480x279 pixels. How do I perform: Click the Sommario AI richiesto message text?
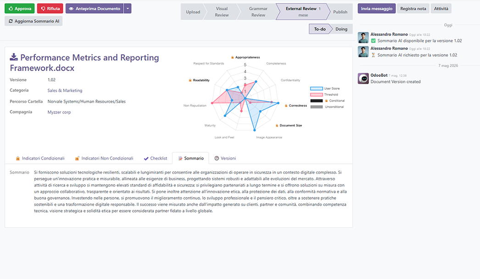click(417, 55)
